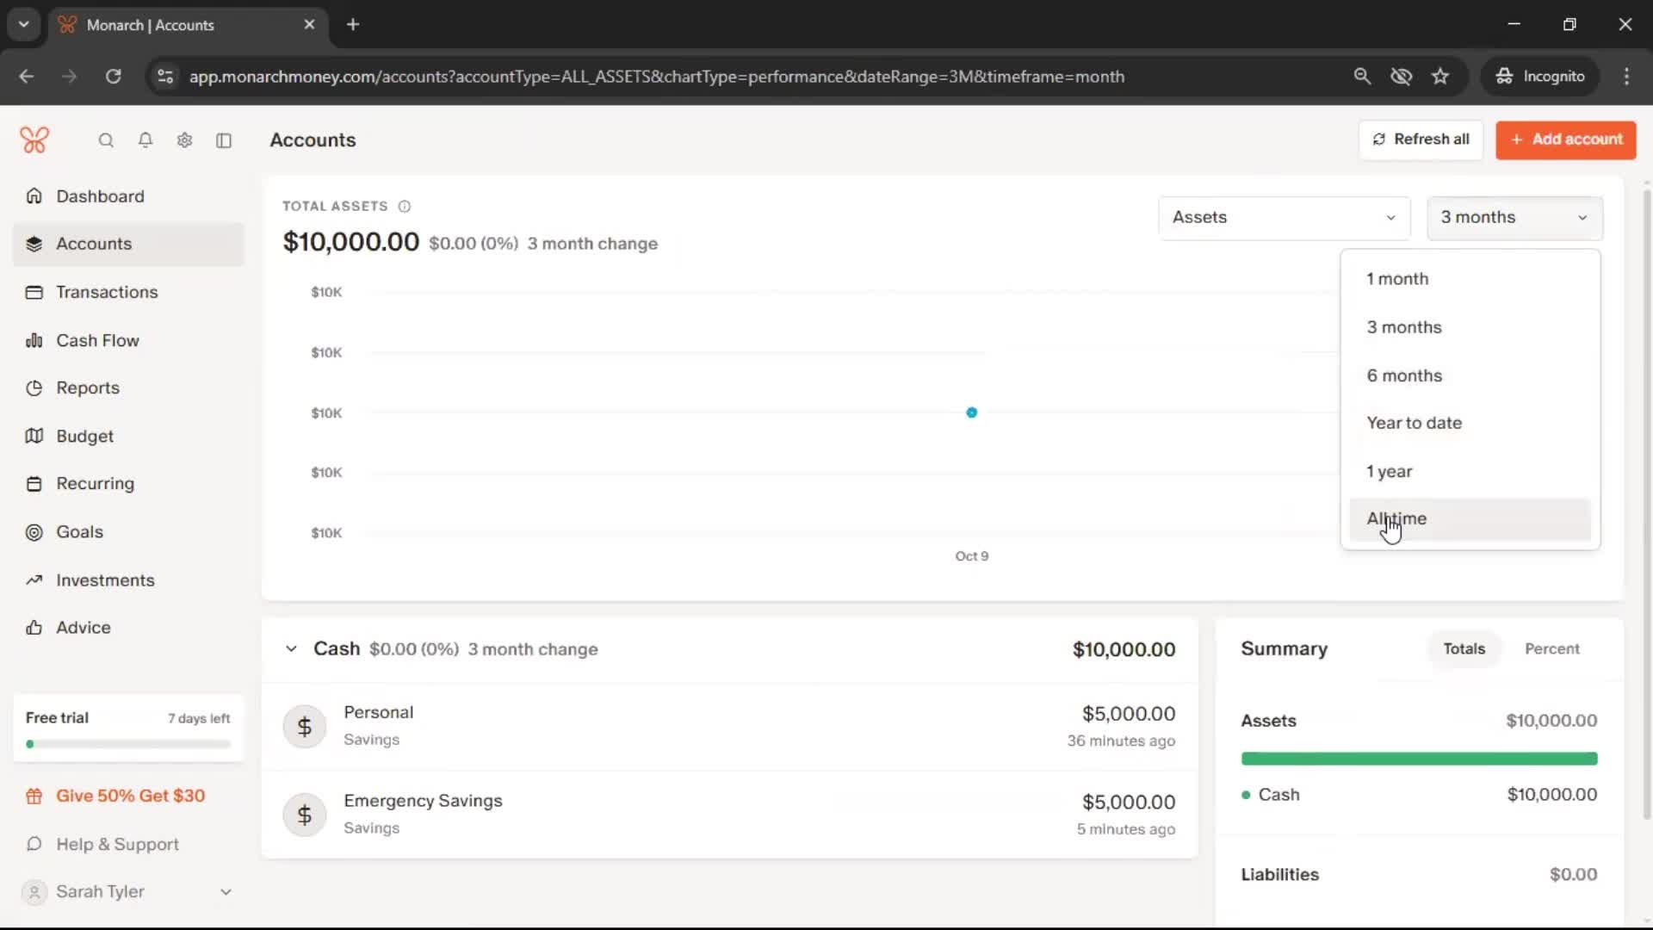Switch summary view to Percent
The height and width of the screenshot is (930, 1653).
[1551, 648]
